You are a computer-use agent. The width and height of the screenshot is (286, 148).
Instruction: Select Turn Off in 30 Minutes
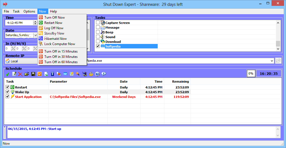(62, 57)
